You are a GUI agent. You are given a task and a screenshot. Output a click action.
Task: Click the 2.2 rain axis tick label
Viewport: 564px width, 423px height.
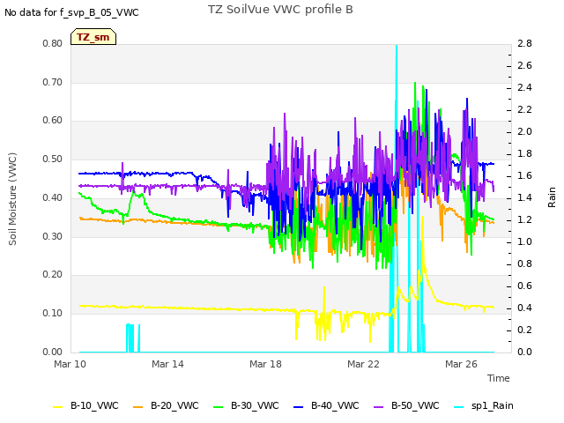[x=525, y=109]
